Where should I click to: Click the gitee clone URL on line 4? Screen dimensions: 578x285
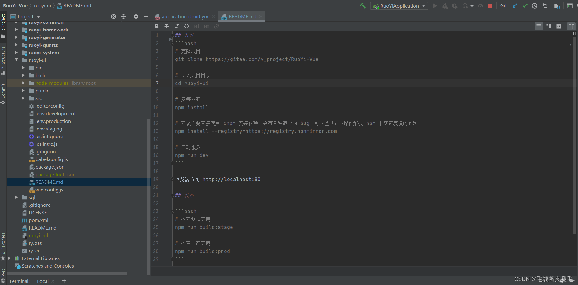262,59
